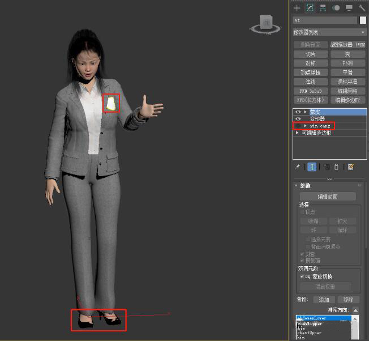Open the 修改器列表 dropdown

329,32
